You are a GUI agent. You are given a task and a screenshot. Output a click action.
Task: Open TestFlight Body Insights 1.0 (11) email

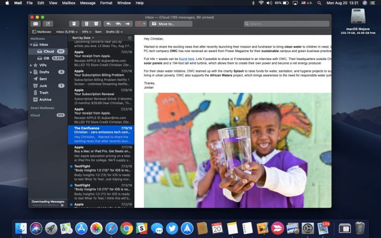click(101, 192)
